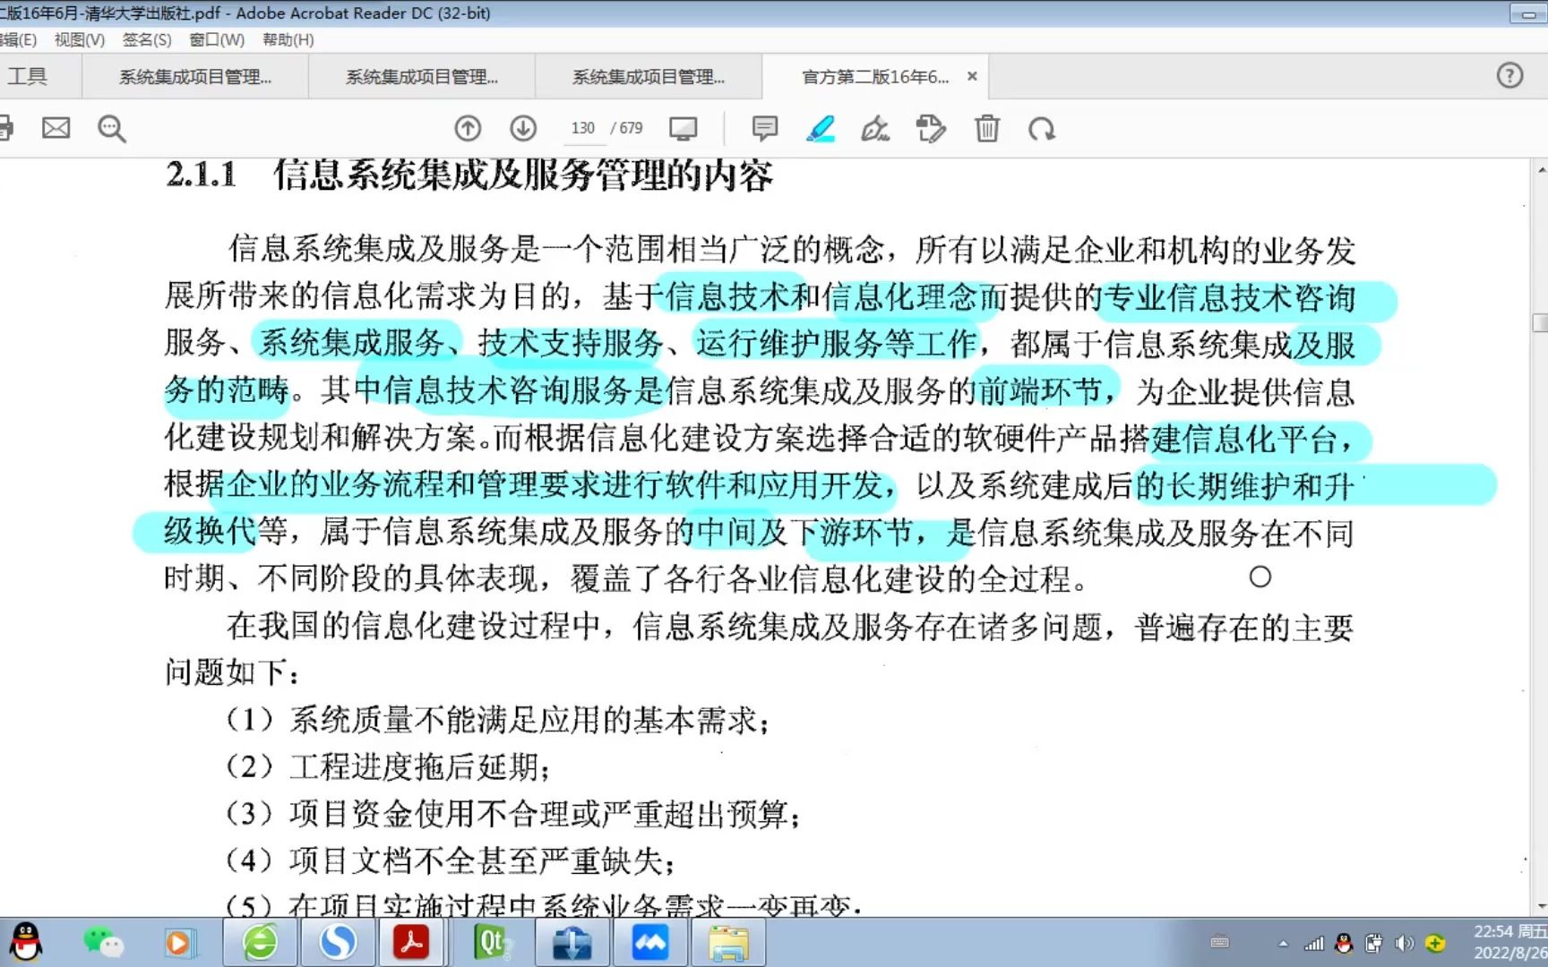
Task: Rotate the page with the rotate icon
Action: 1041,129
